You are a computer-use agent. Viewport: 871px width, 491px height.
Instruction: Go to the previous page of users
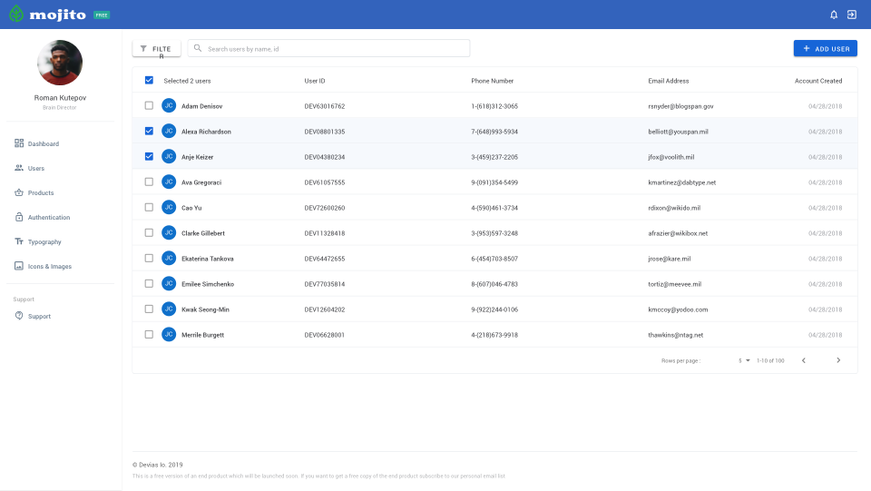[803, 360]
